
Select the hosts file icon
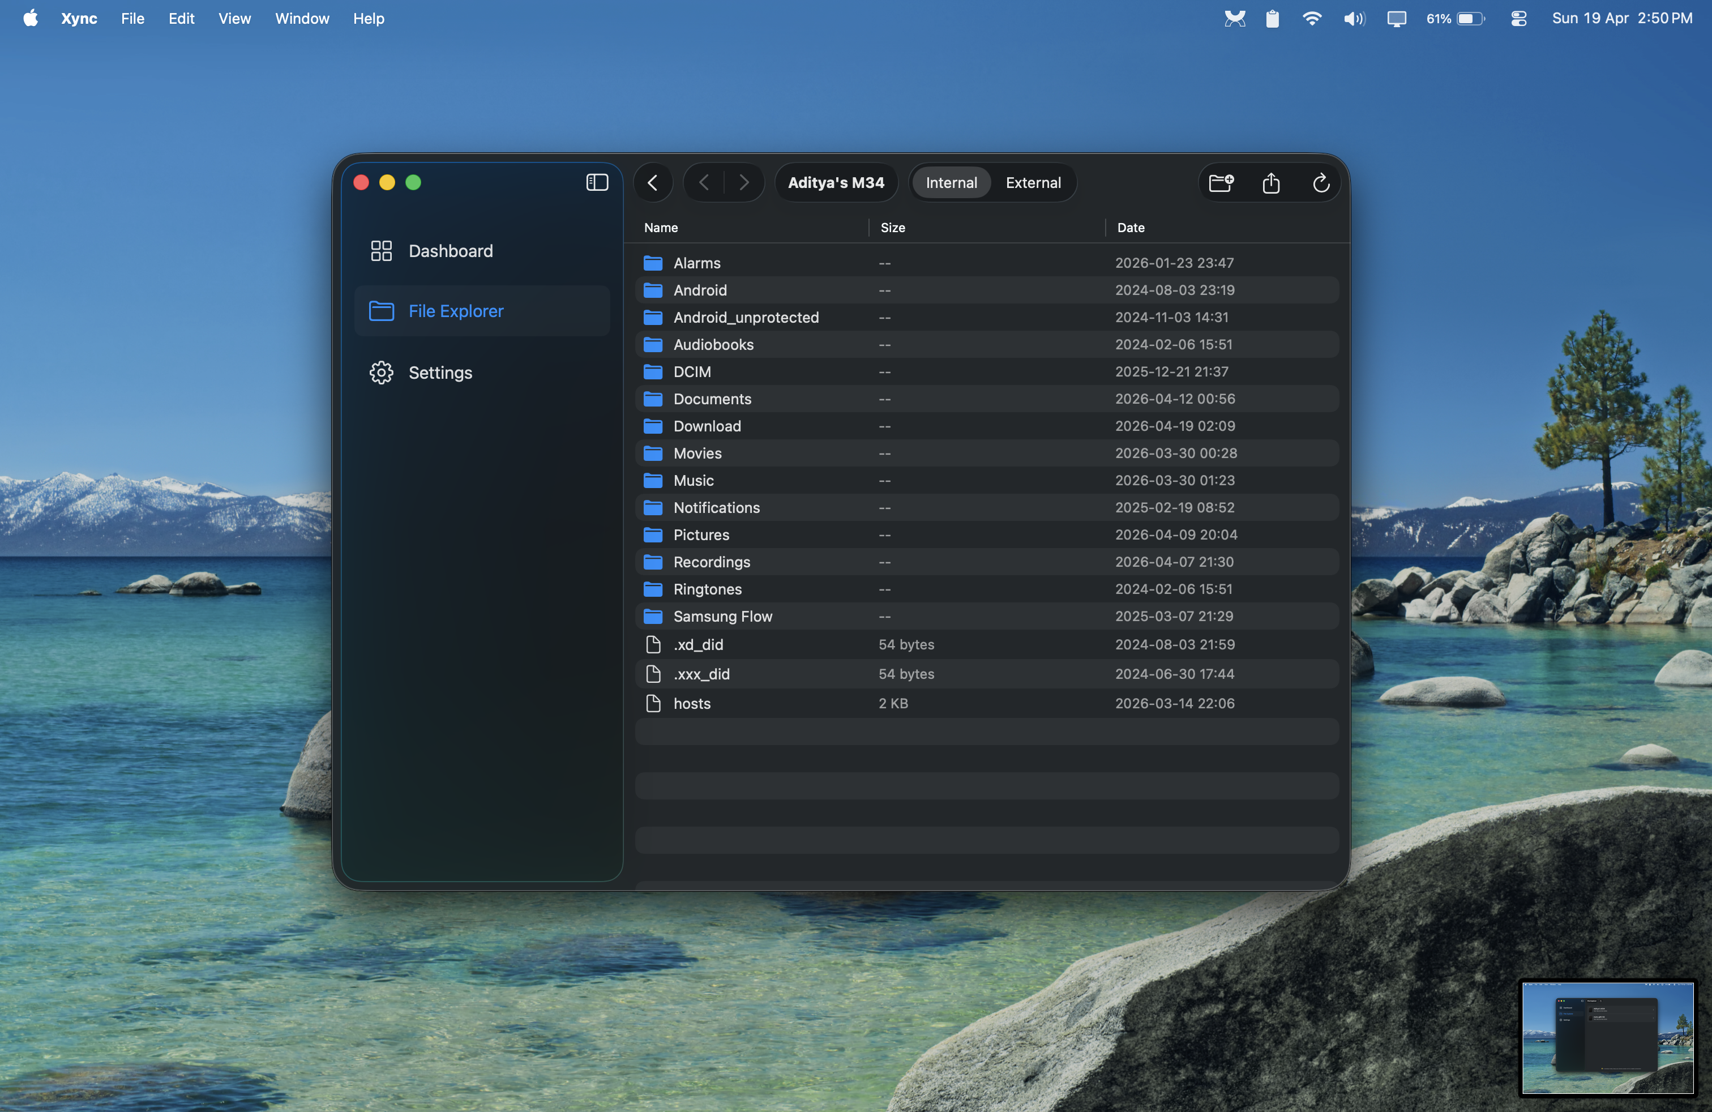[x=653, y=703]
